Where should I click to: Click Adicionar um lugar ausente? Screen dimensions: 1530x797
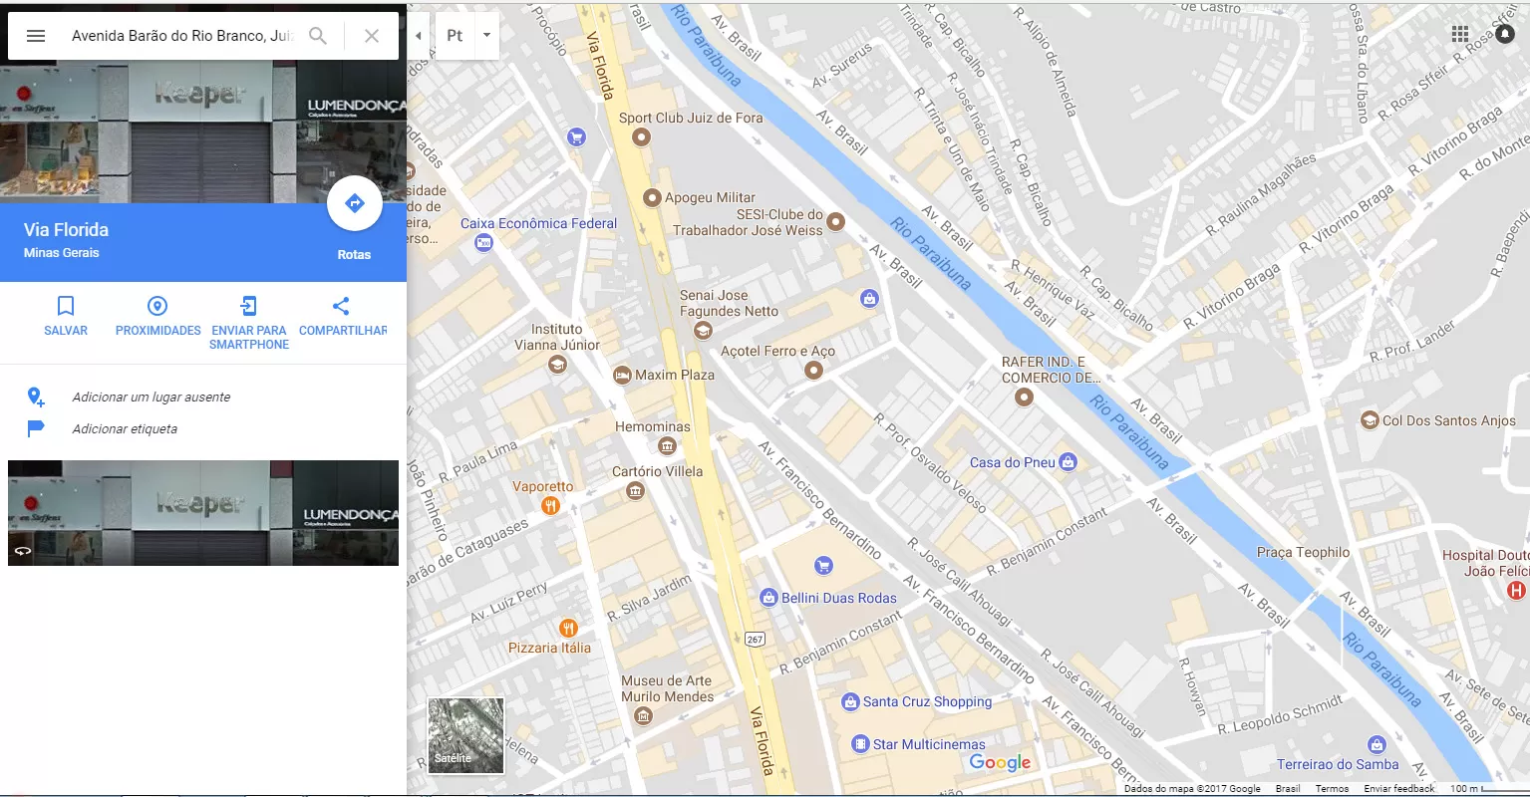click(151, 397)
